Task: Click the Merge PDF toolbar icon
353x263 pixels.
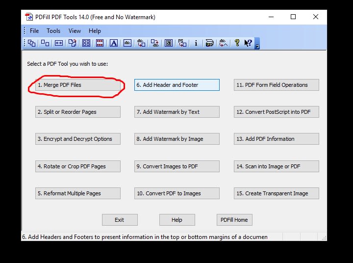Action: click(31, 43)
